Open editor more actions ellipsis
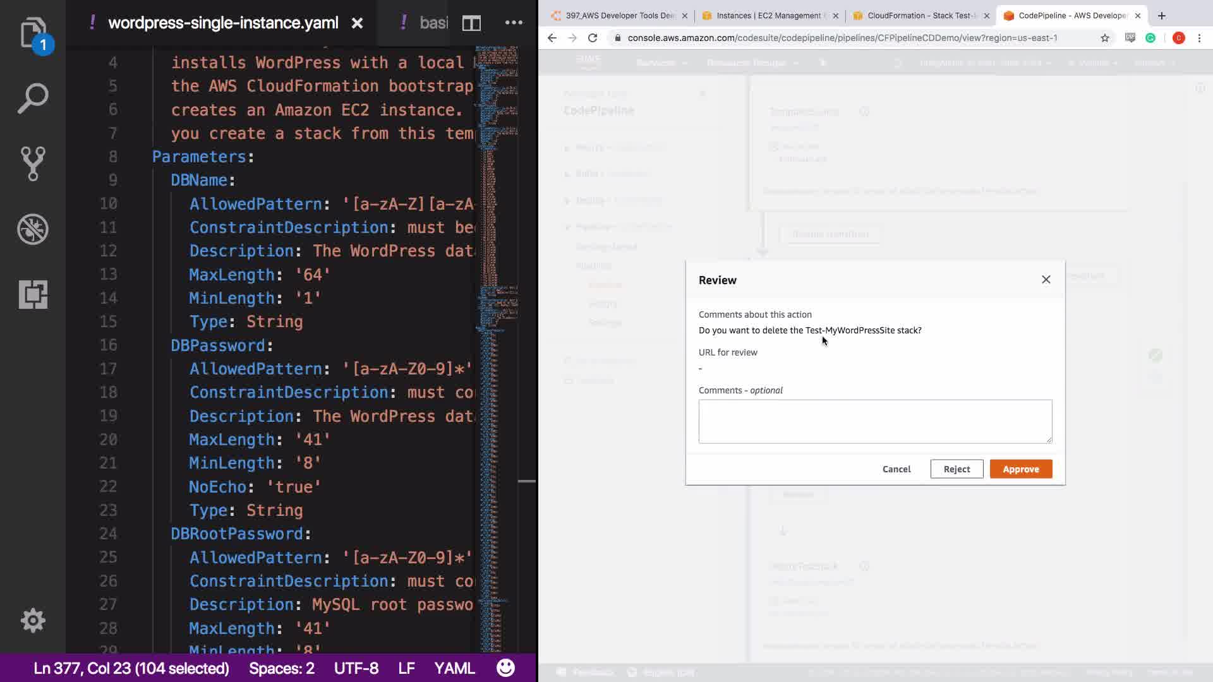1213x682 pixels. pyautogui.click(x=514, y=23)
